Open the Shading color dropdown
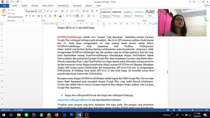 pyautogui.click(x=91, y=16)
